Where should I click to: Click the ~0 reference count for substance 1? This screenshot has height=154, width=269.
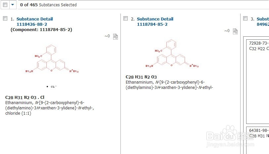[x=107, y=36]
